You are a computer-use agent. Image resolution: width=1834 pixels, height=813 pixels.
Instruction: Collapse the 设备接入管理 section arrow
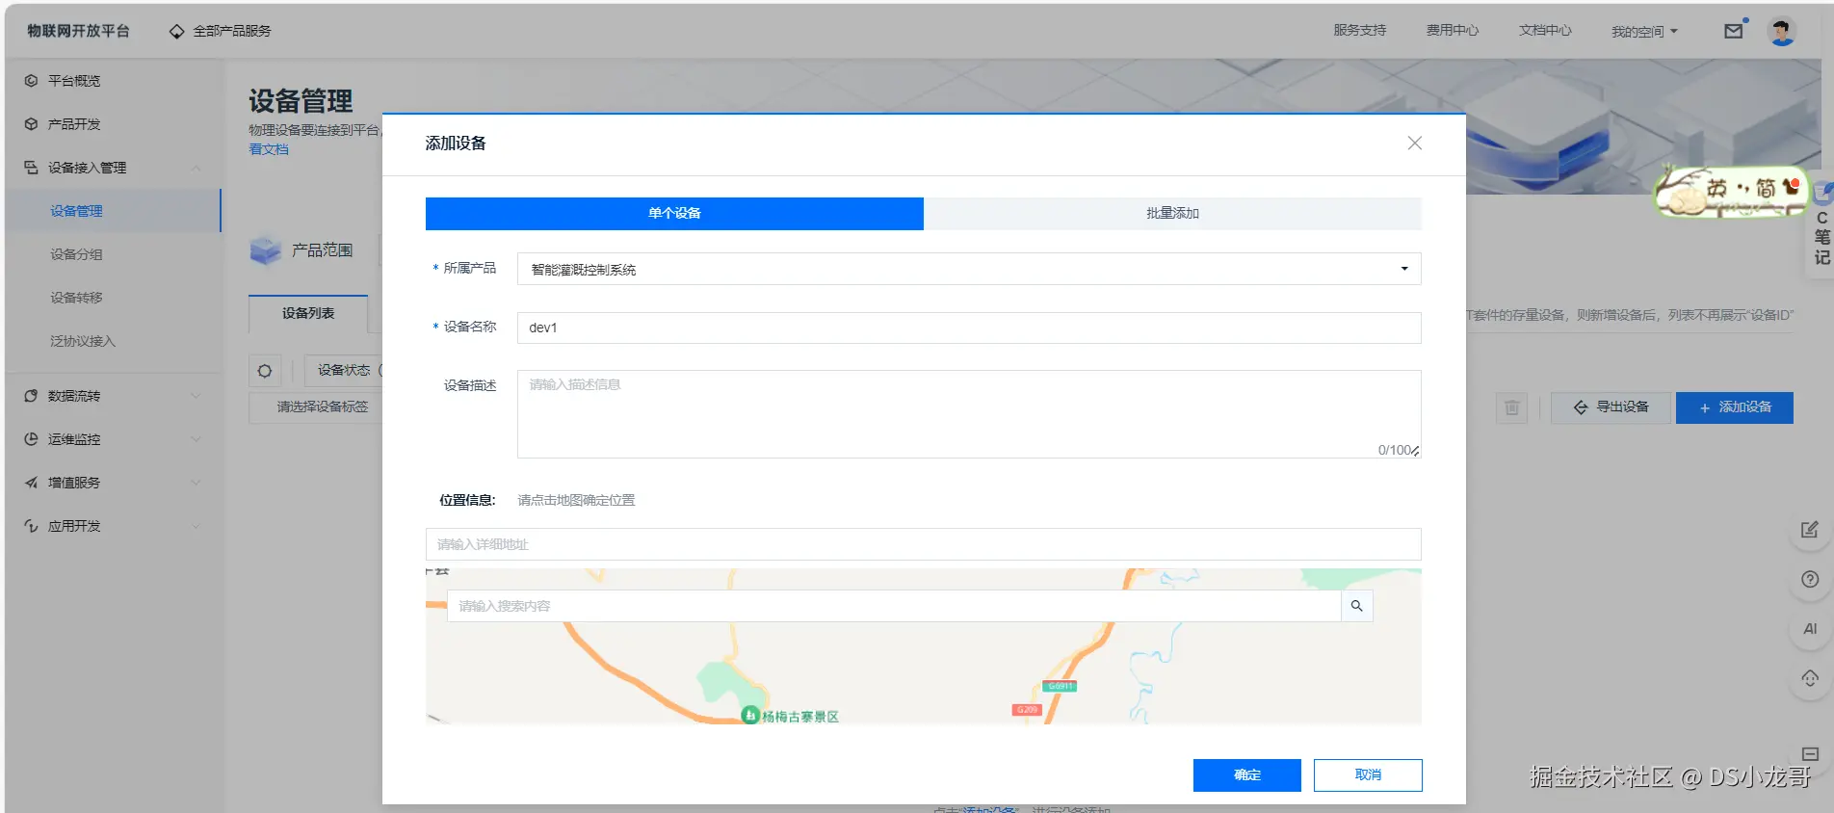pyautogui.click(x=196, y=168)
